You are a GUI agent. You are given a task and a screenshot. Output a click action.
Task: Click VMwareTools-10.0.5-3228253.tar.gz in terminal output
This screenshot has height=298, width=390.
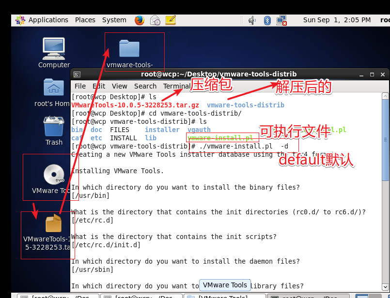[135, 105]
